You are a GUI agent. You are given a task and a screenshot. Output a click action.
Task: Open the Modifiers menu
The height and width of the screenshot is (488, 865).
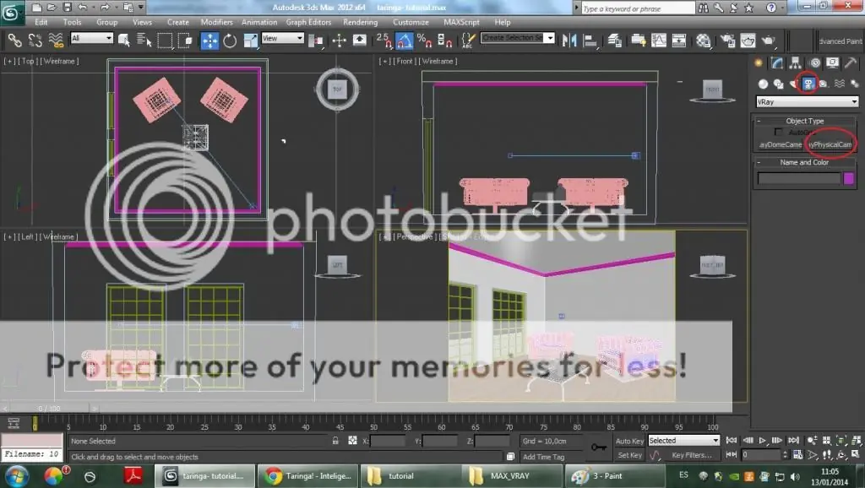[217, 23]
